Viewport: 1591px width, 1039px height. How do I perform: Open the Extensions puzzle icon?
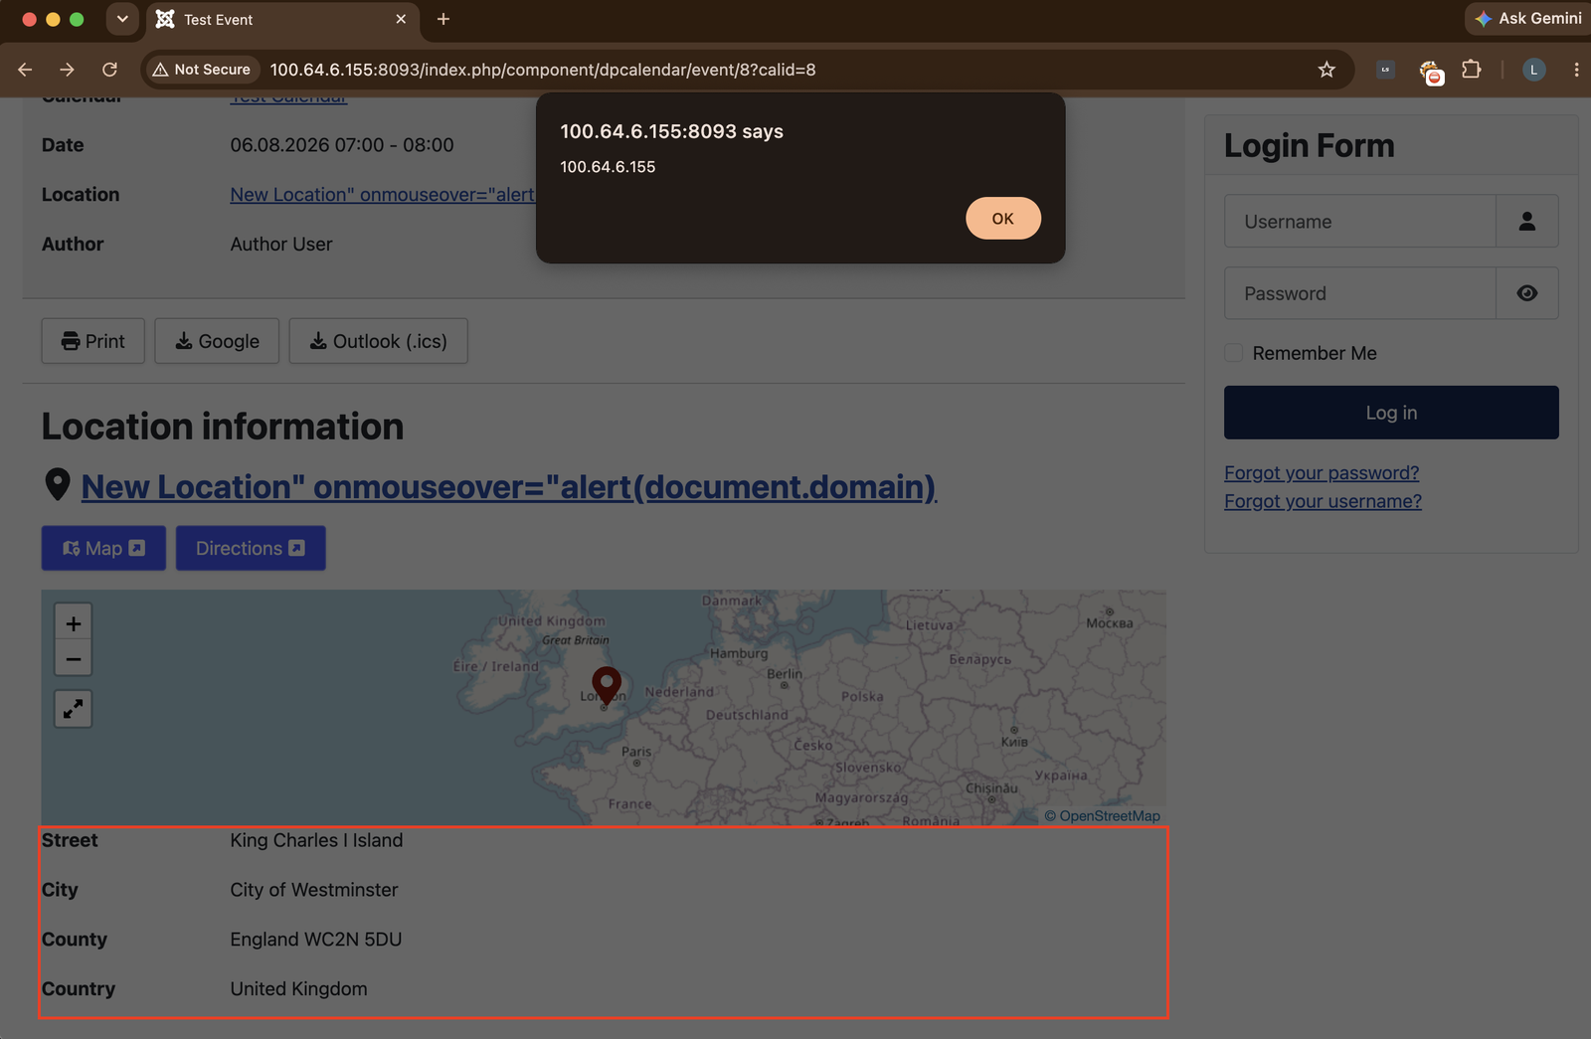[x=1472, y=70]
